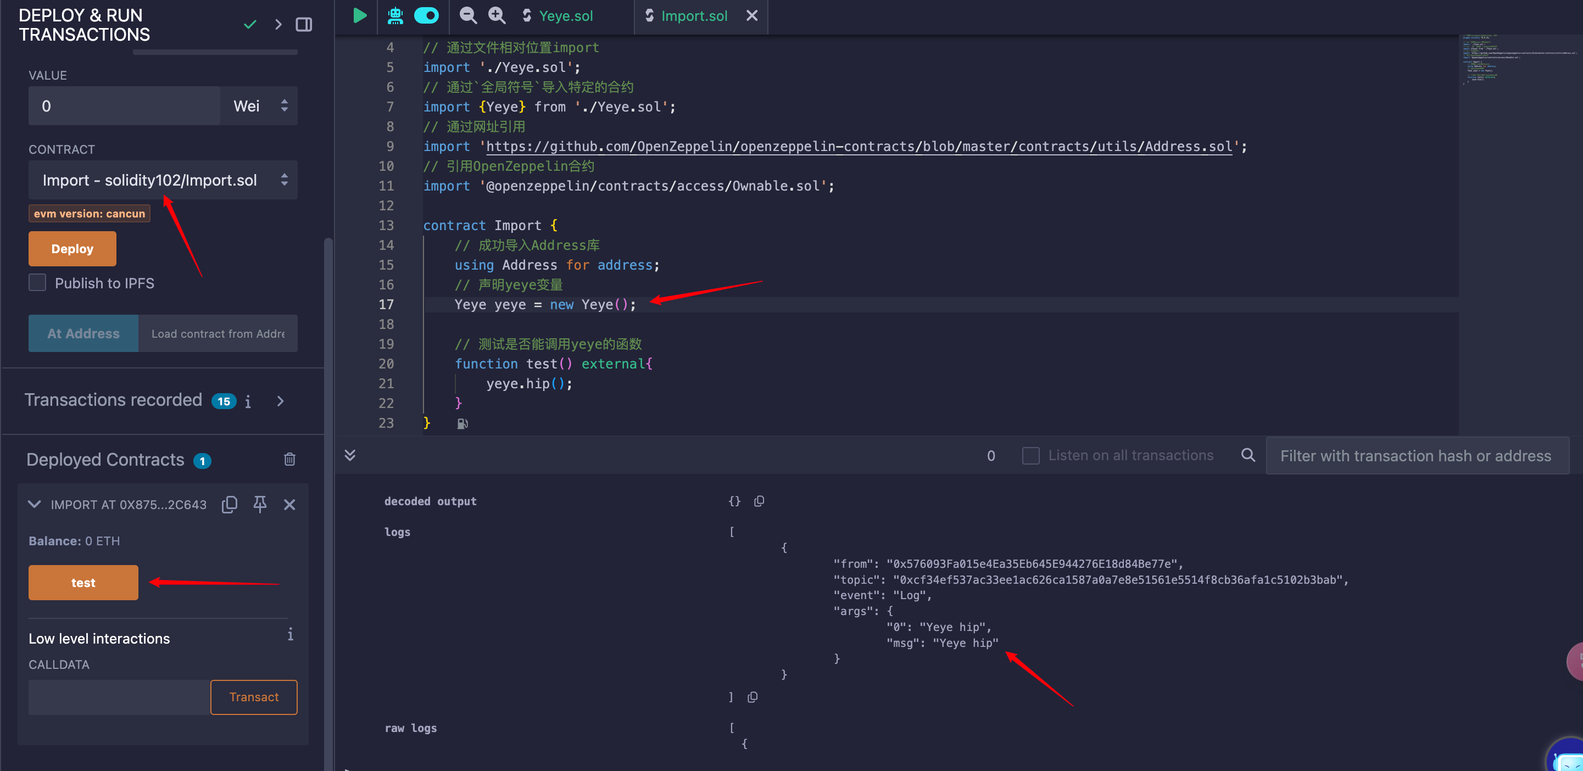Click the 'raw logs' label in terminal
Image resolution: width=1583 pixels, height=771 pixels.
coord(410,728)
